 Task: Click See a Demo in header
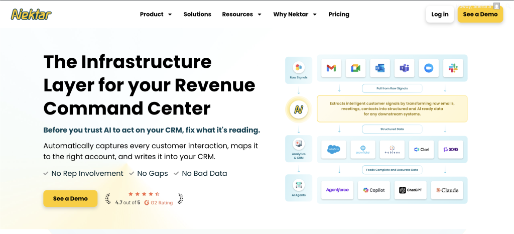click(480, 14)
